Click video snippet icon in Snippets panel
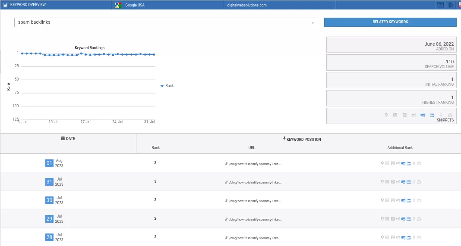 (x=423, y=115)
